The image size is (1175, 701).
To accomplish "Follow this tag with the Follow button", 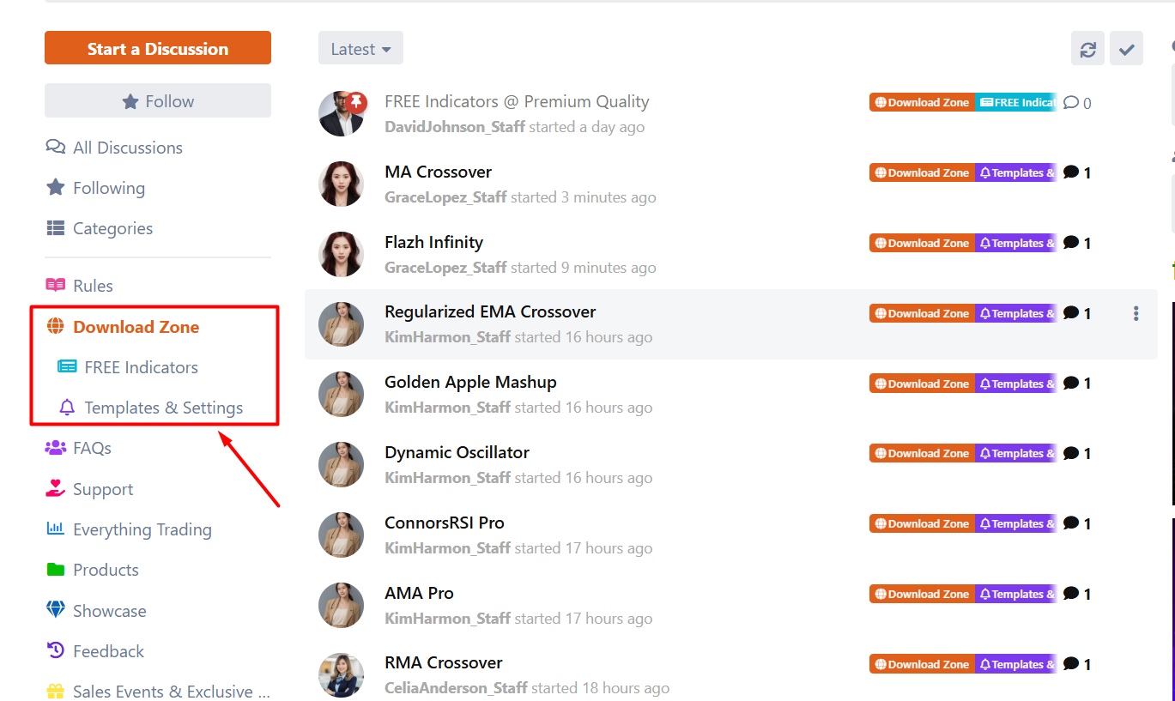I will pos(158,100).
